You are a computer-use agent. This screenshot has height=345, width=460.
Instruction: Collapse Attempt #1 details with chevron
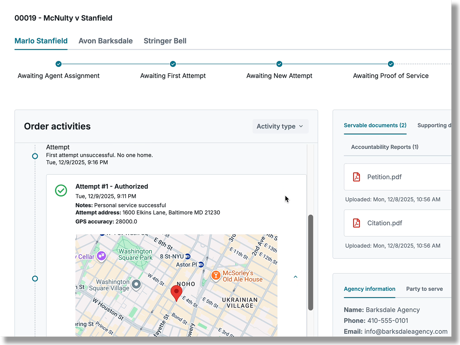295,277
